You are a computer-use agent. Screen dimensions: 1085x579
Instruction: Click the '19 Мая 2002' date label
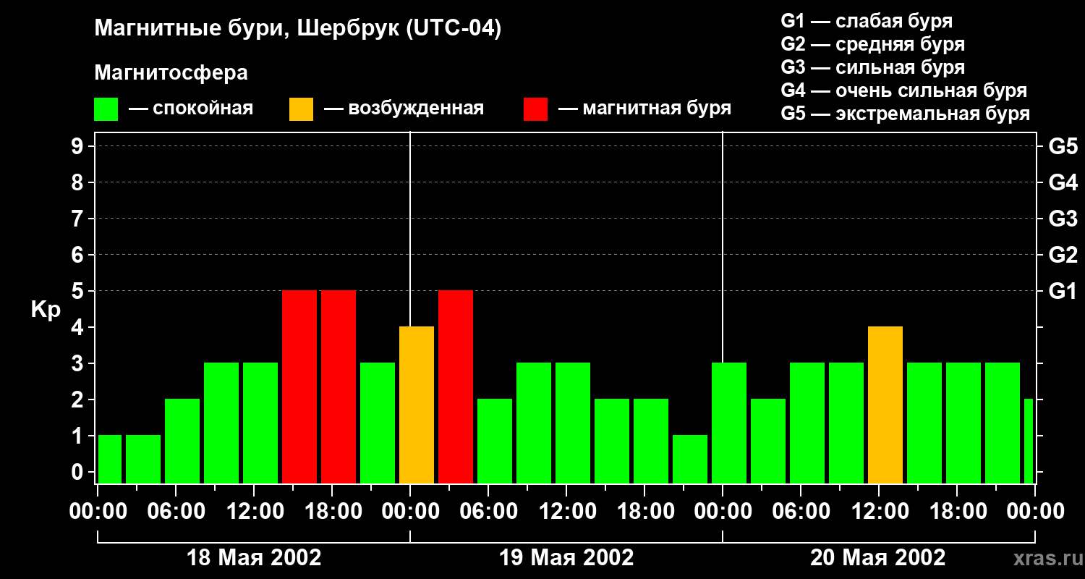tap(566, 558)
